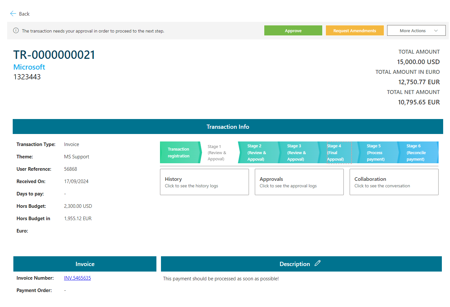Open the History logs card
This screenshot has width=450, height=307.
(x=204, y=182)
